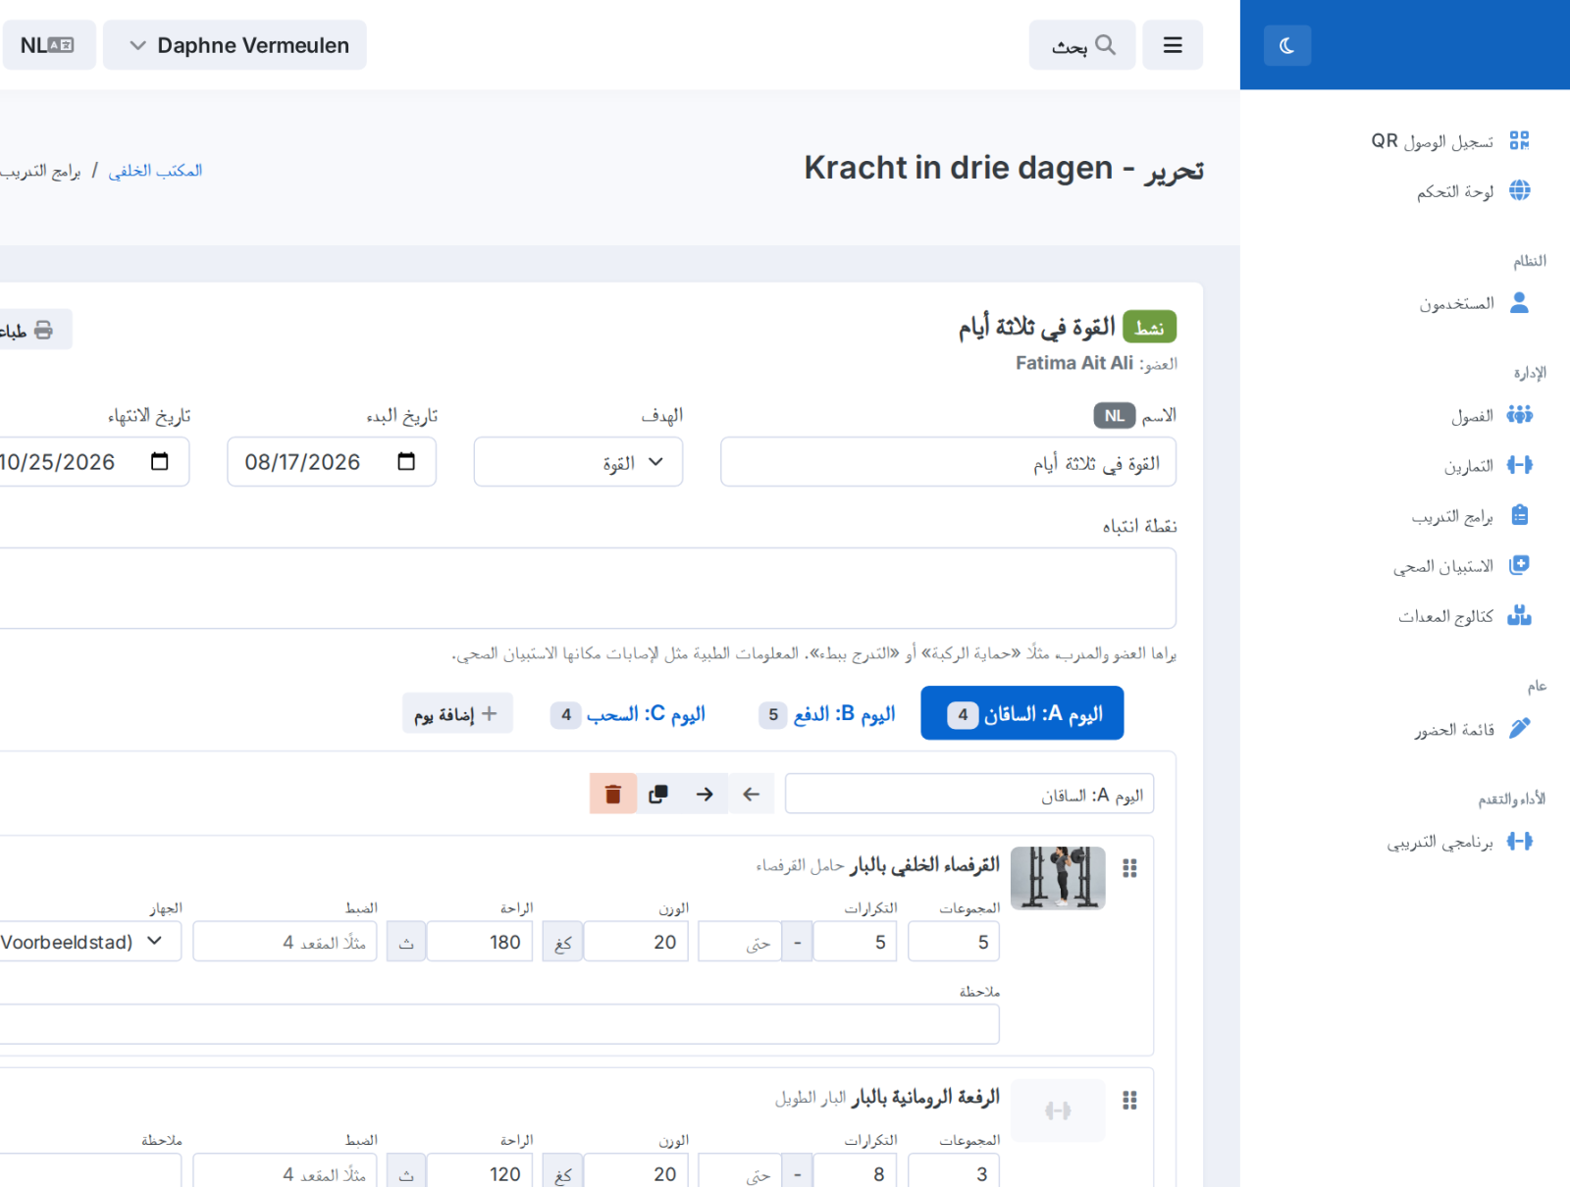Open attendance list قائمة الحضور

[x=1472, y=729]
